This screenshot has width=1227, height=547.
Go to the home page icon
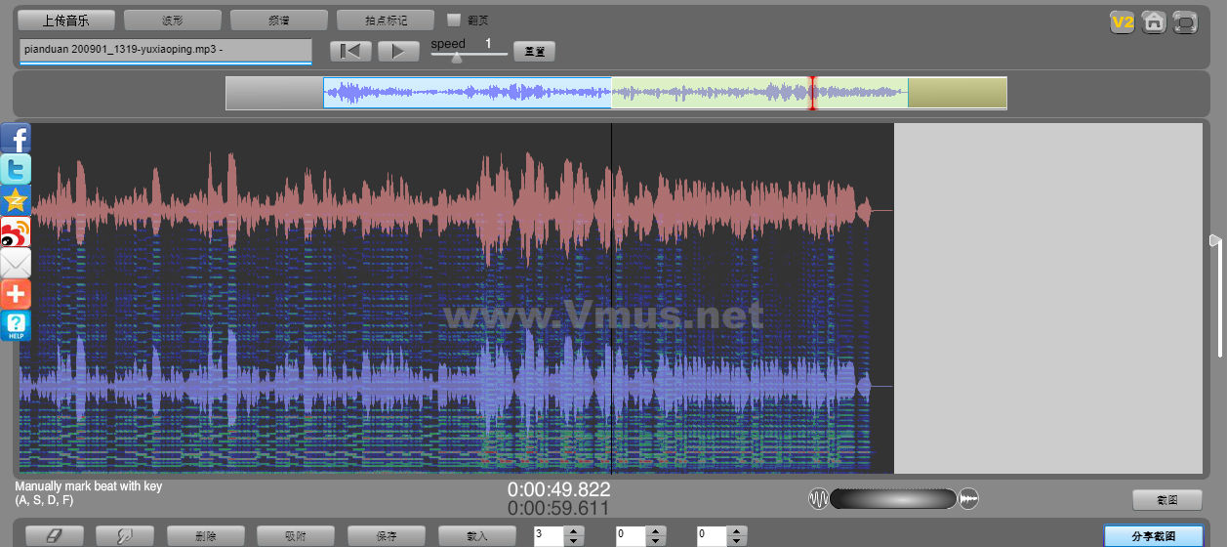1153,21
